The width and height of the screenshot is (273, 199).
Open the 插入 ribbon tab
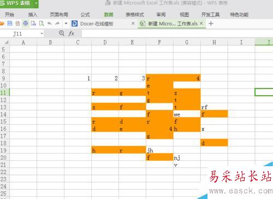pyautogui.click(x=33, y=15)
